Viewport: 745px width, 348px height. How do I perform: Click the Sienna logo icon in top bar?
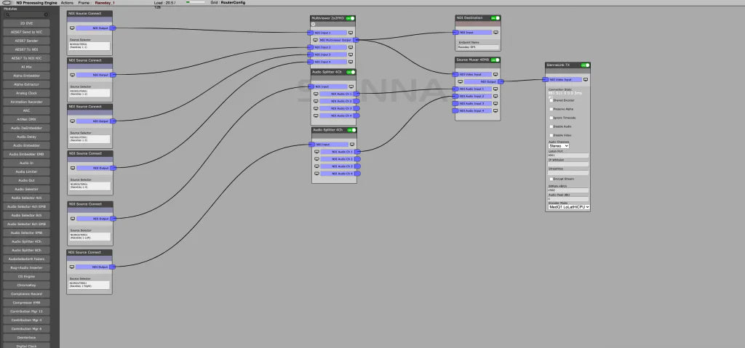(8, 3)
